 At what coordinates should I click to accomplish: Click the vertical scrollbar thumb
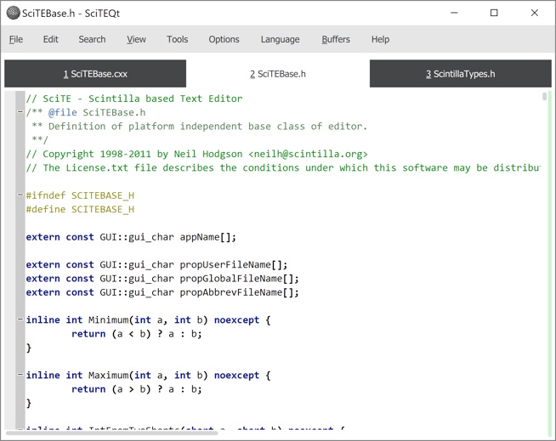pyautogui.click(x=545, y=96)
